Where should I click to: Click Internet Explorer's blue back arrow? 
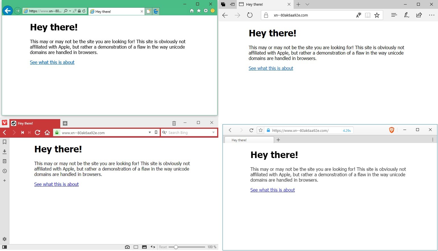click(8, 11)
